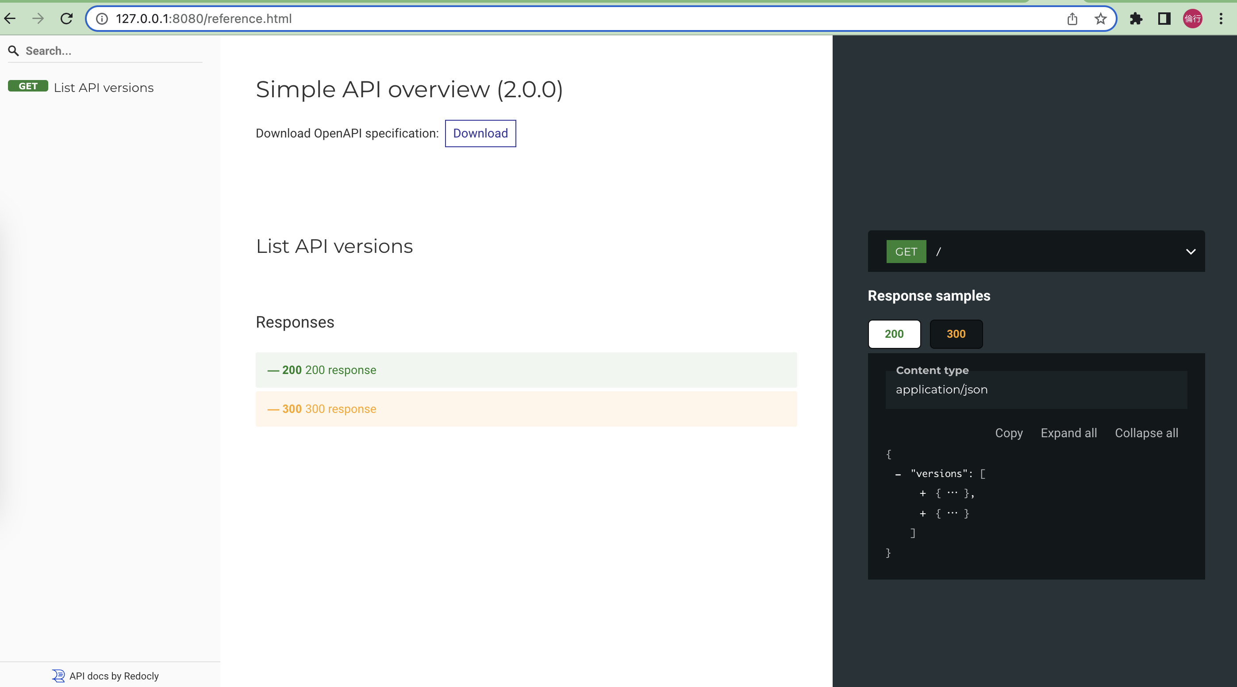This screenshot has height=687, width=1237.
Task: Select the GET badge next to List API versions
Action: click(x=28, y=86)
